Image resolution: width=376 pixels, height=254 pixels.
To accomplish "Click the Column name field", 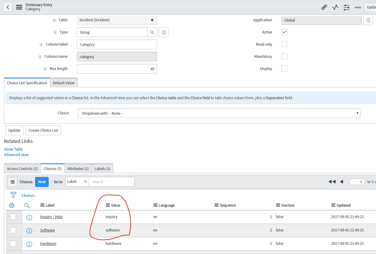I will coord(117,57).
